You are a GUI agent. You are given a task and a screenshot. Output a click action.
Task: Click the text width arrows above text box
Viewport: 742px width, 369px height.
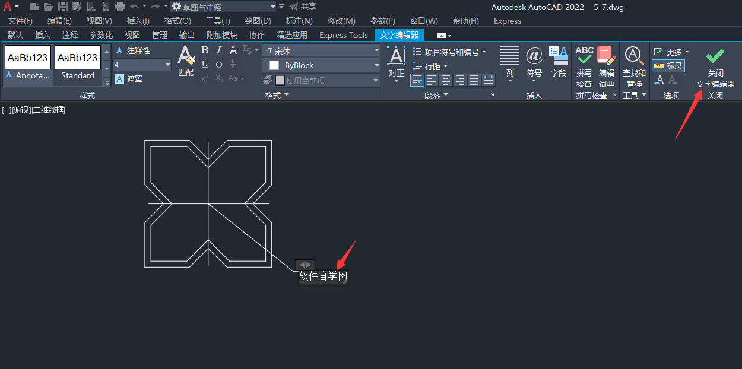pos(305,264)
